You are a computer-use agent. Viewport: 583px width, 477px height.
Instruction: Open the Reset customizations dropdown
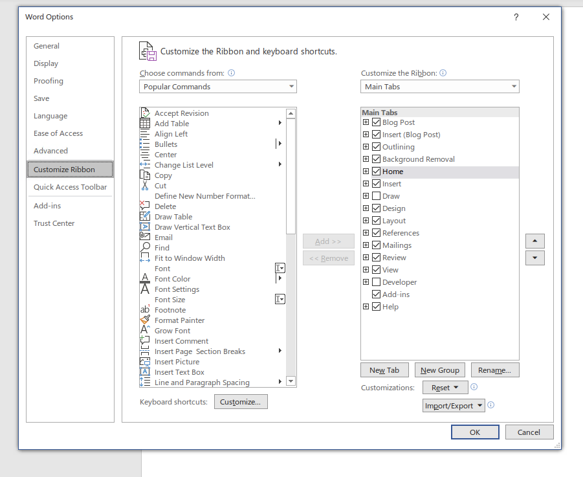click(x=445, y=388)
